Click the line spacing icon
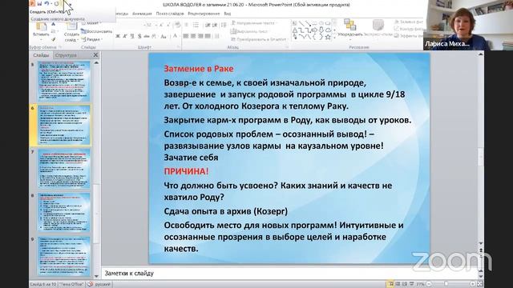This screenshot has width=513, height=288. 224,25
